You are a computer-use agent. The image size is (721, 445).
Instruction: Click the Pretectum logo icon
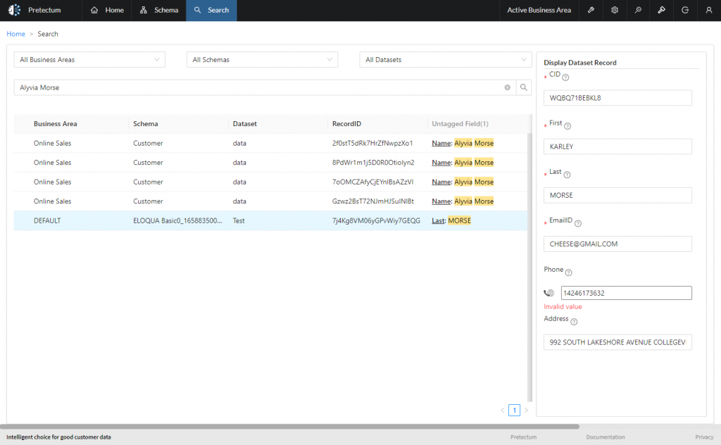15,10
